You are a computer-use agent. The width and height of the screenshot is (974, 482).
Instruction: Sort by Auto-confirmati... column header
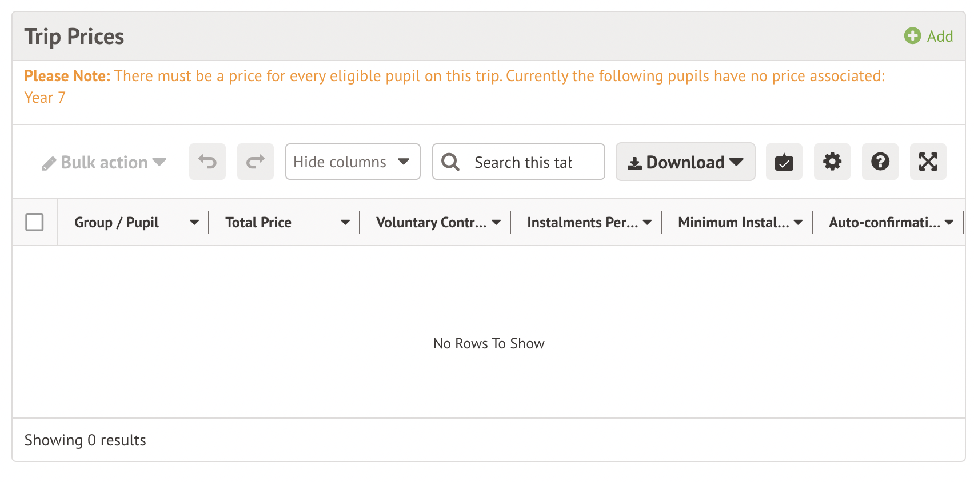click(x=884, y=223)
